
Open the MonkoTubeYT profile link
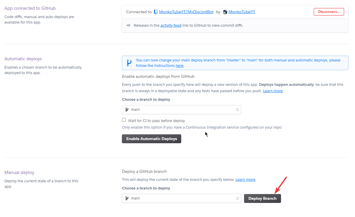tap(242, 12)
